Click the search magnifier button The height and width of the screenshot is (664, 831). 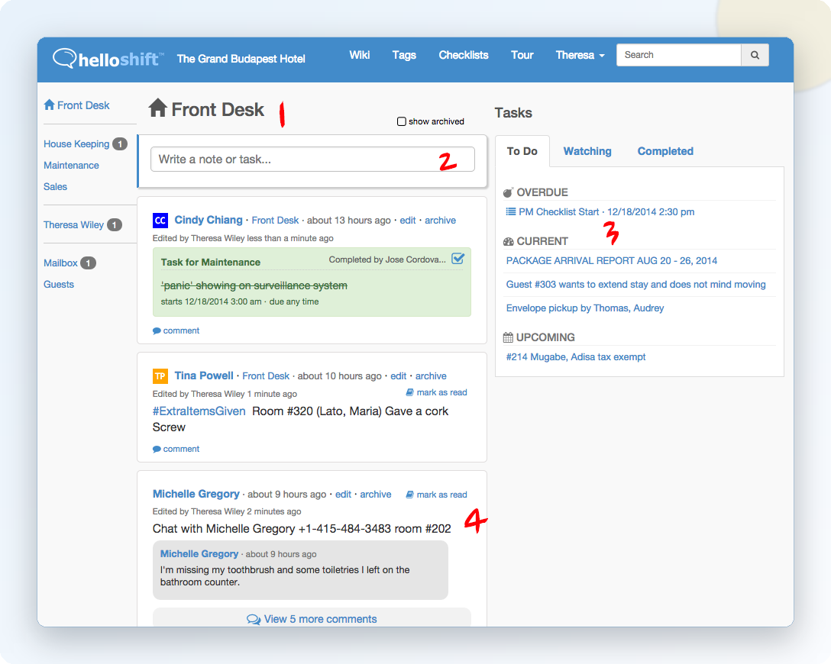(755, 55)
